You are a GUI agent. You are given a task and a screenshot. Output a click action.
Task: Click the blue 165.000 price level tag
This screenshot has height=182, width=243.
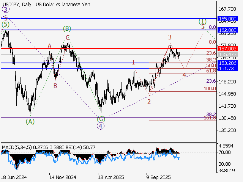tap(228, 19)
